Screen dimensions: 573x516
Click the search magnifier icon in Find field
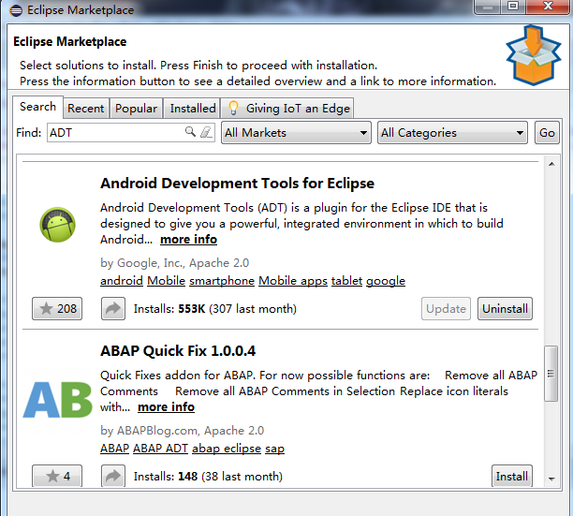tap(190, 131)
